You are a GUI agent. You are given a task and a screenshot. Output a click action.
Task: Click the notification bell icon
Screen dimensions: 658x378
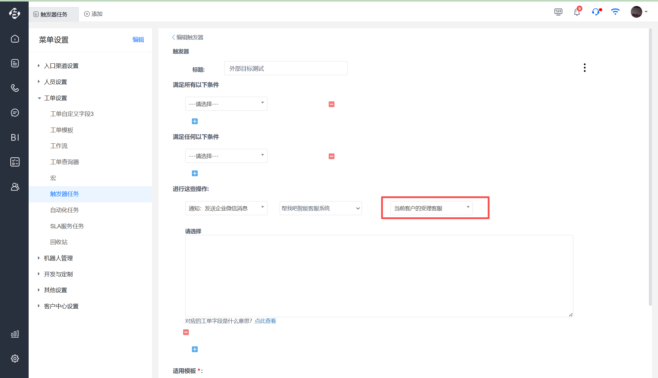click(x=577, y=12)
